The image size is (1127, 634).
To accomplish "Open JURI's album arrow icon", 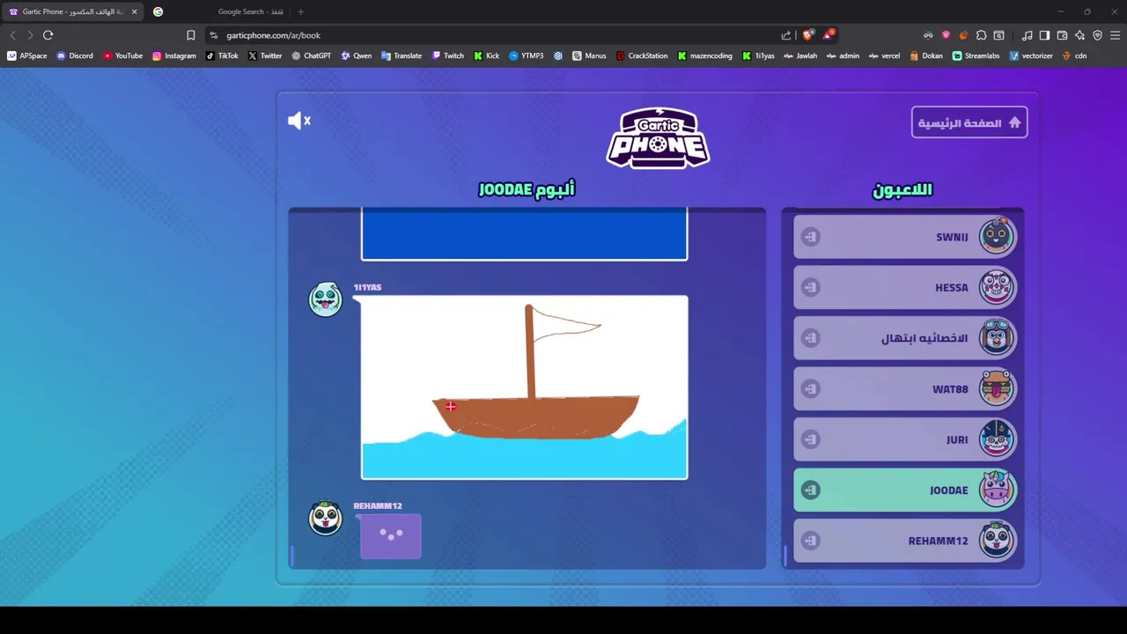I will (x=811, y=439).
